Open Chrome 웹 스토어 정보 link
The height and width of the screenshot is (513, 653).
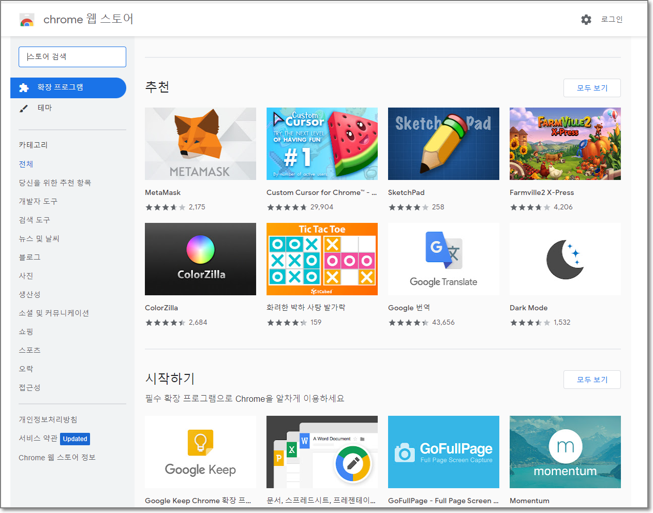coord(57,457)
